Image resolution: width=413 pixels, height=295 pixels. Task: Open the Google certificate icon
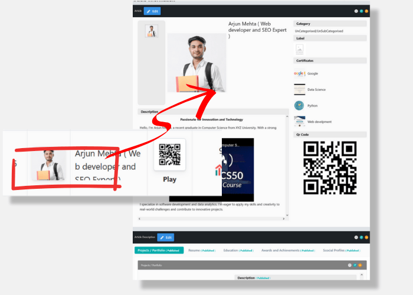(x=300, y=74)
